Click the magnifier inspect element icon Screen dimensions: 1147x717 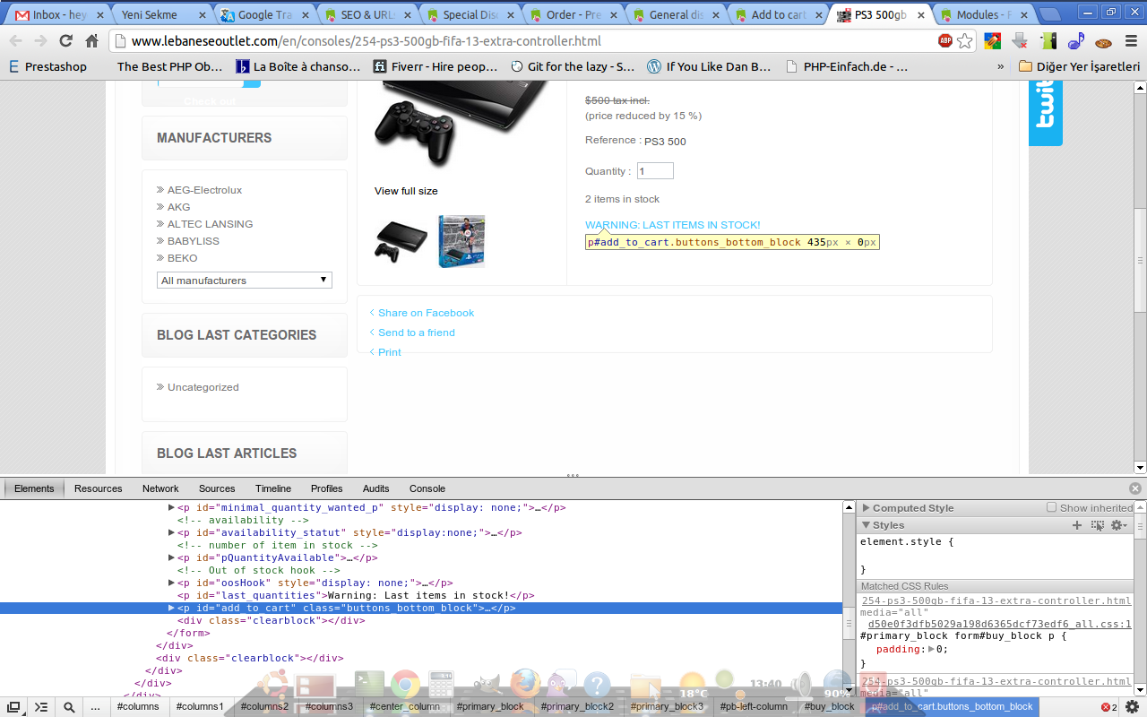[x=69, y=707]
